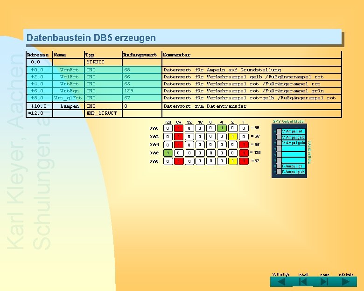
Task: Click the green 128 bit in the DW6 row
Action: (x=168, y=153)
